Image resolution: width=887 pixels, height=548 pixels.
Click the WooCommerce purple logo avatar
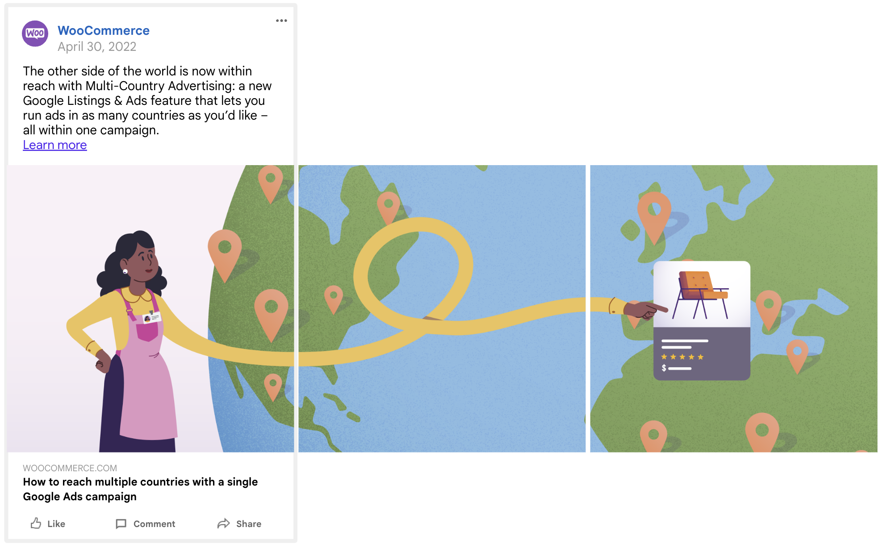(35, 33)
